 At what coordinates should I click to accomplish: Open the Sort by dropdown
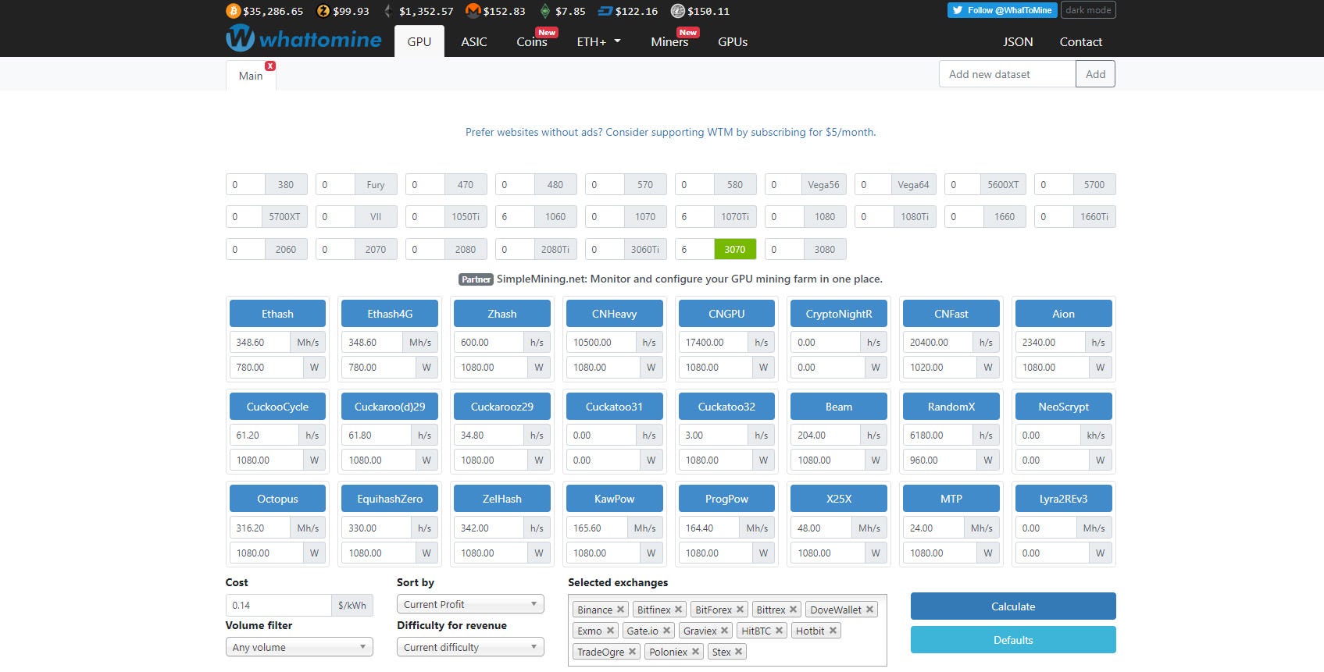point(470,604)
